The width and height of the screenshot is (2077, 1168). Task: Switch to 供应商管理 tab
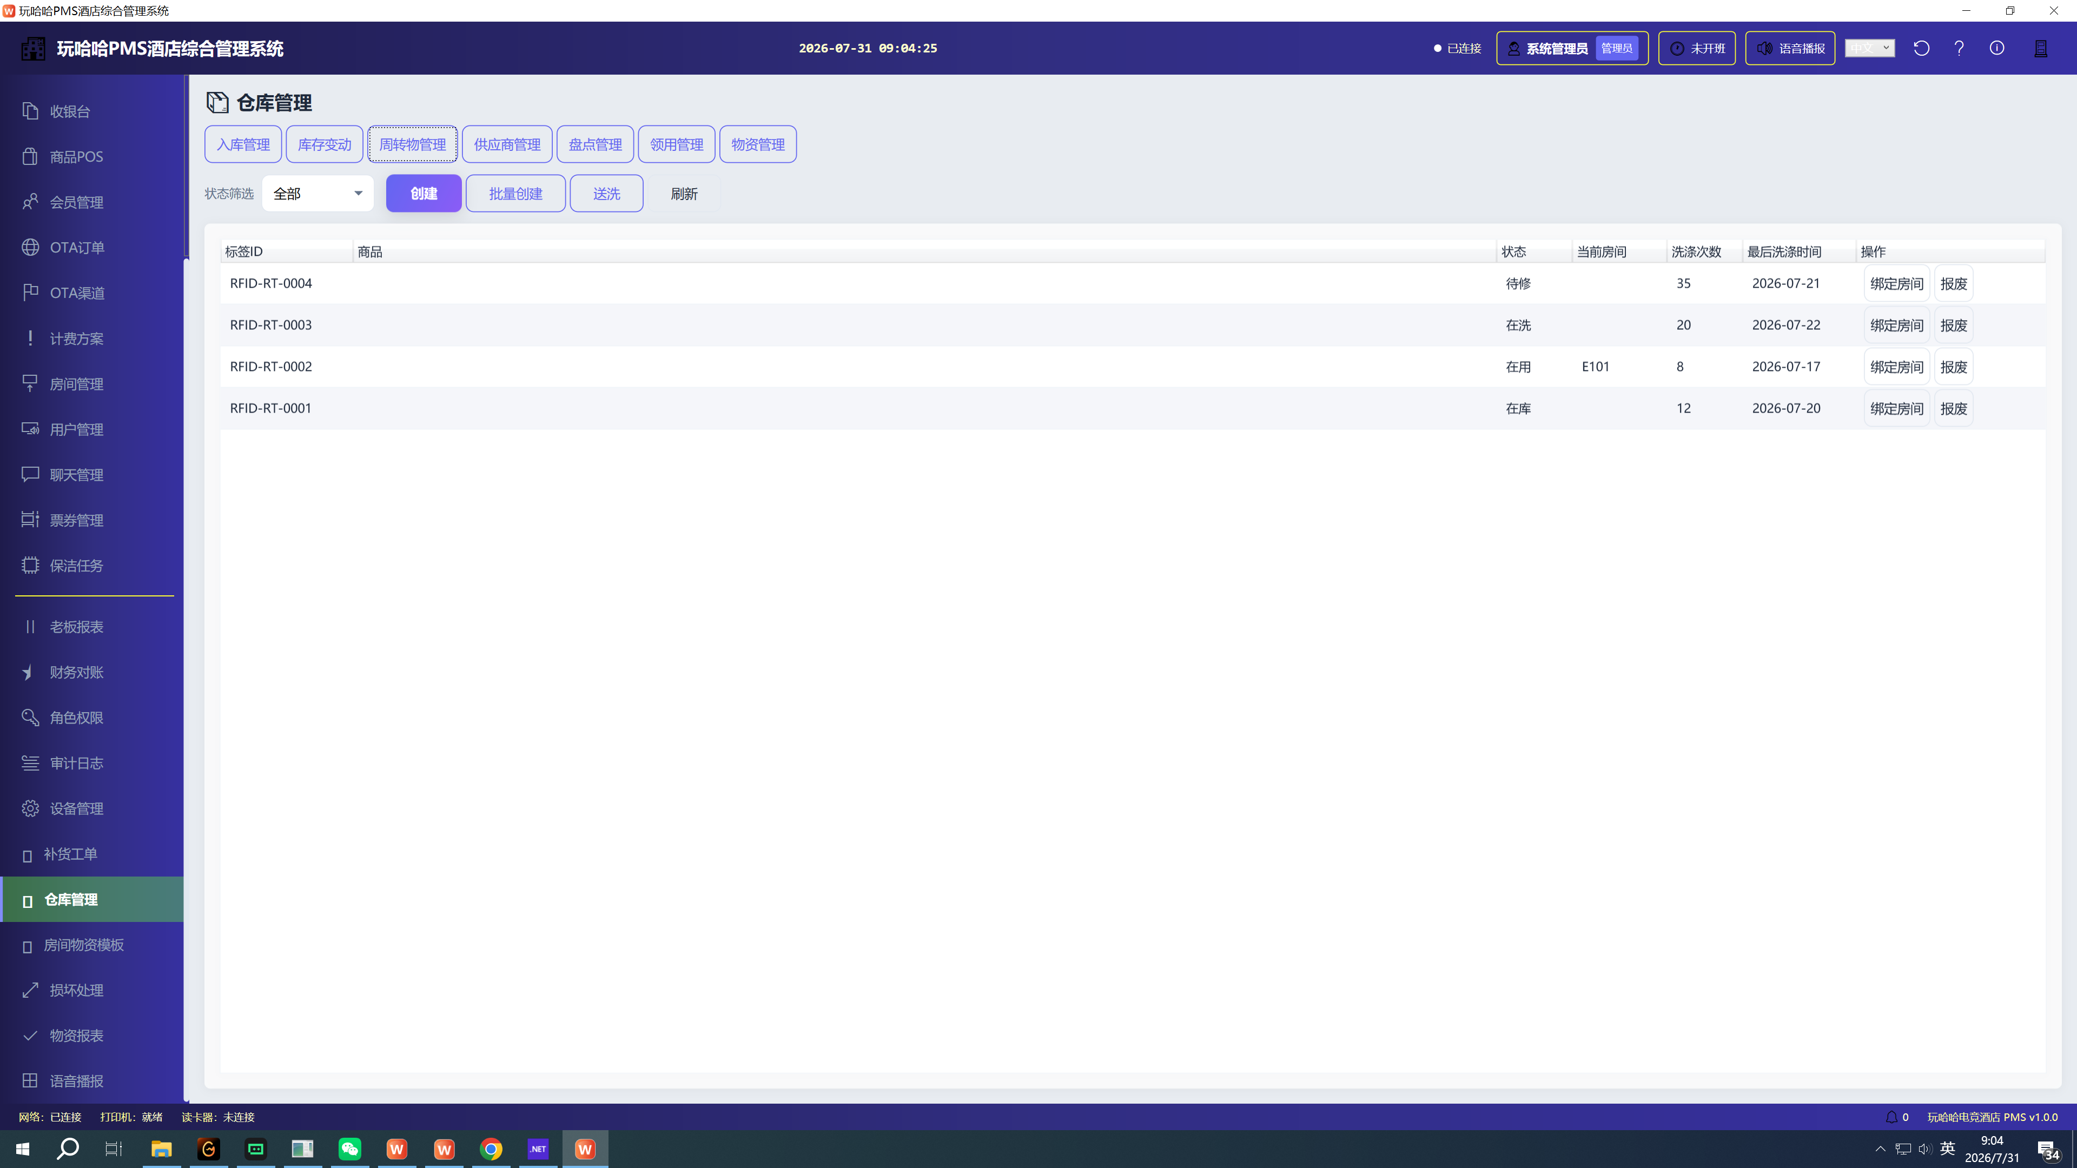[x=507, y=144]
